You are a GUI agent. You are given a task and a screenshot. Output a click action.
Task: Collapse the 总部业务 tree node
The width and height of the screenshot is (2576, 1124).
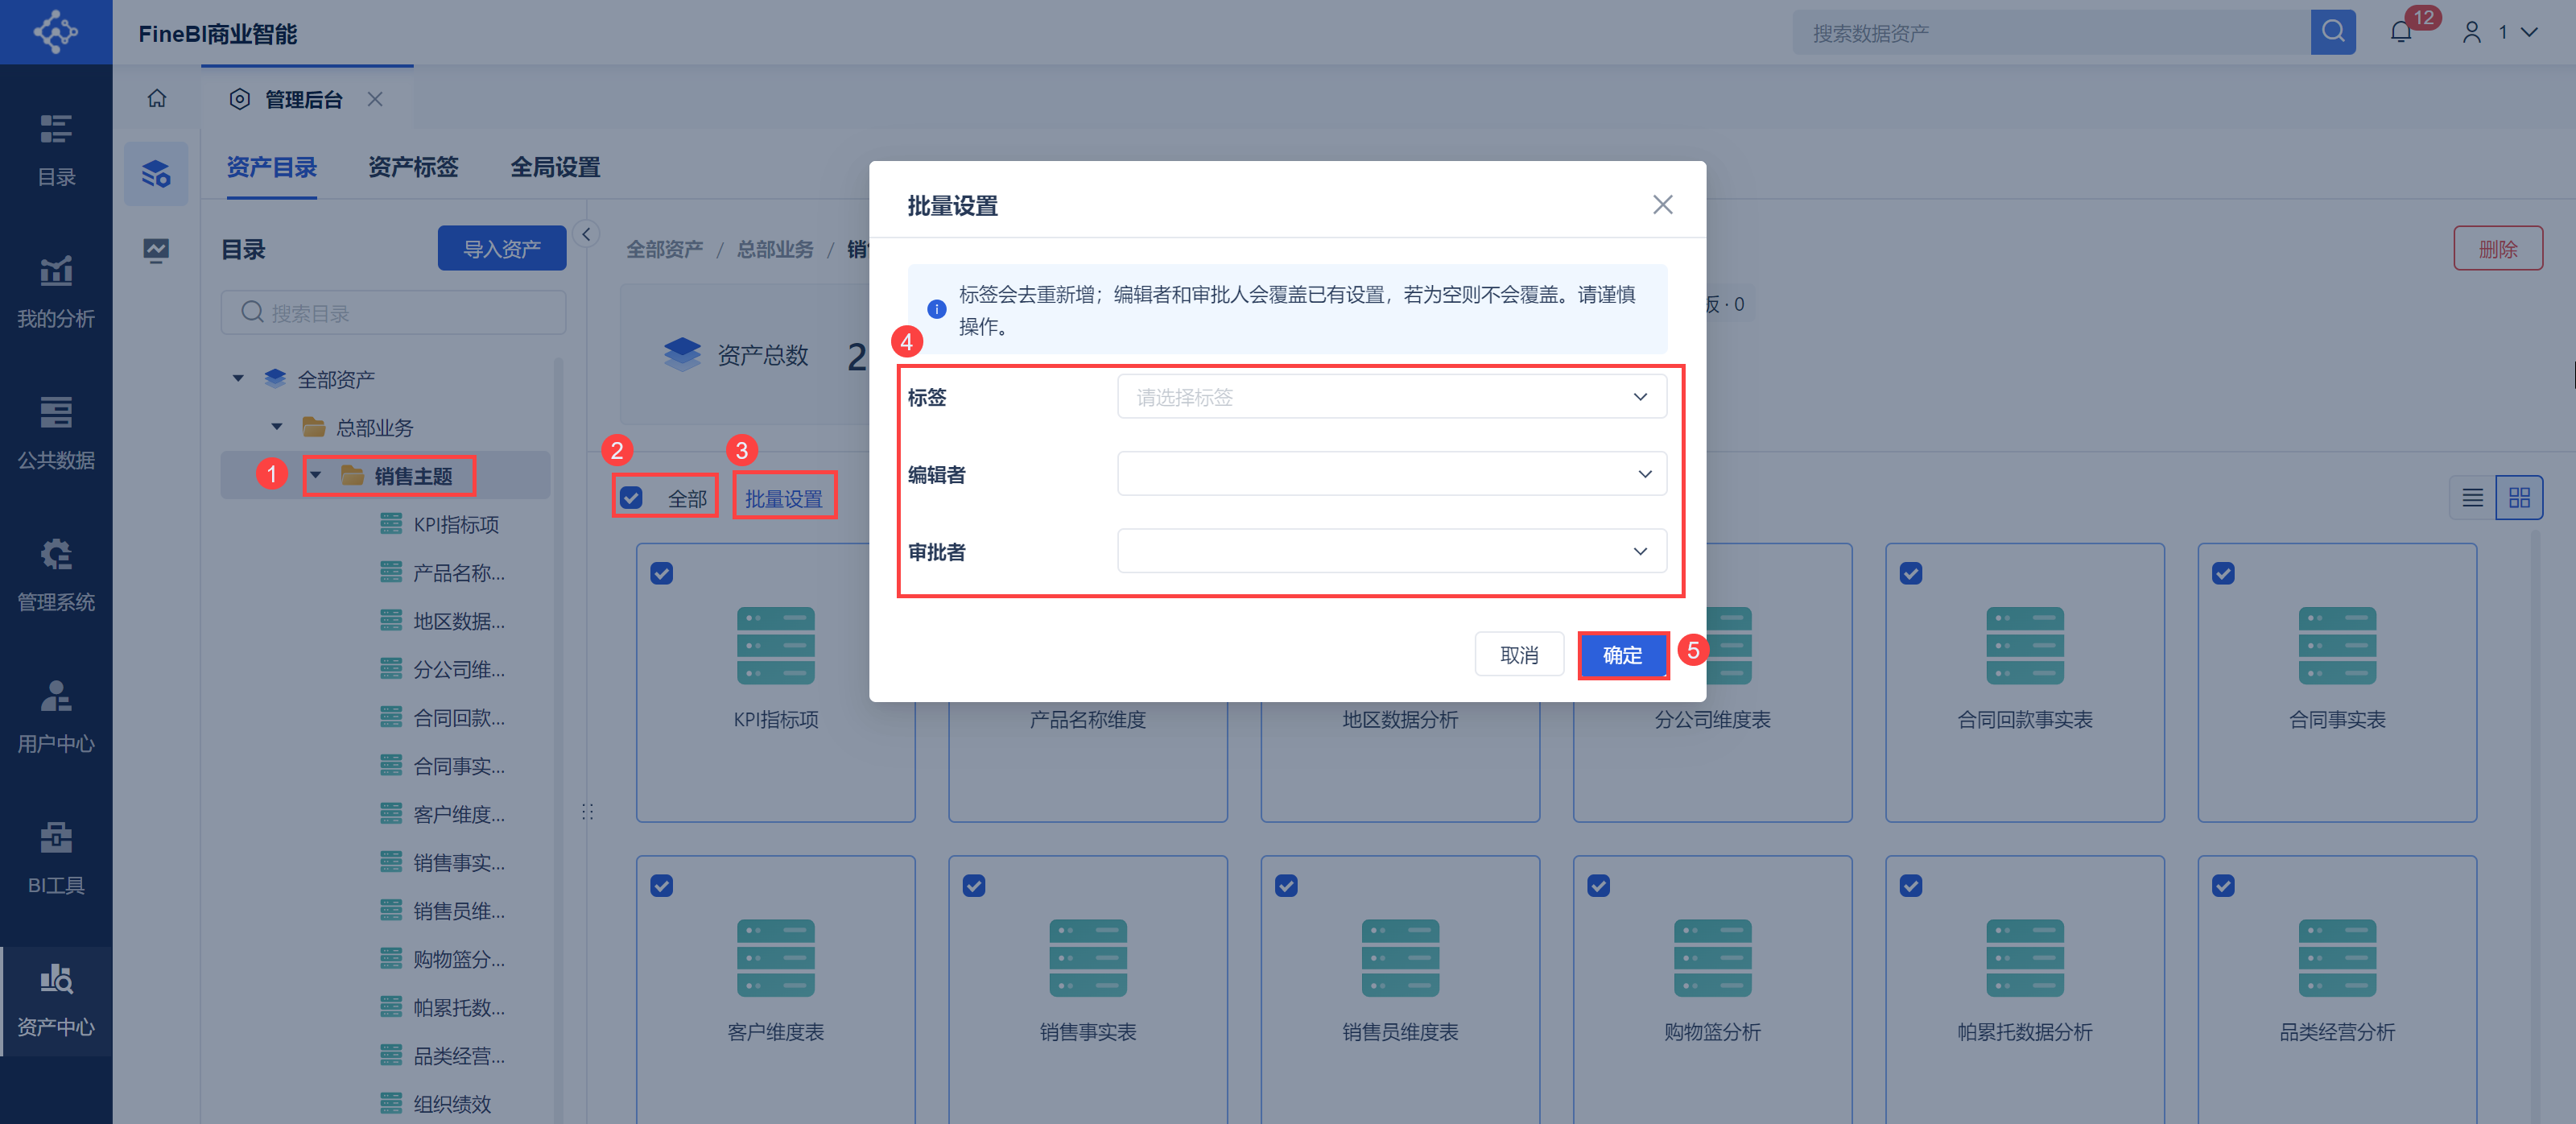click(277, 427)
